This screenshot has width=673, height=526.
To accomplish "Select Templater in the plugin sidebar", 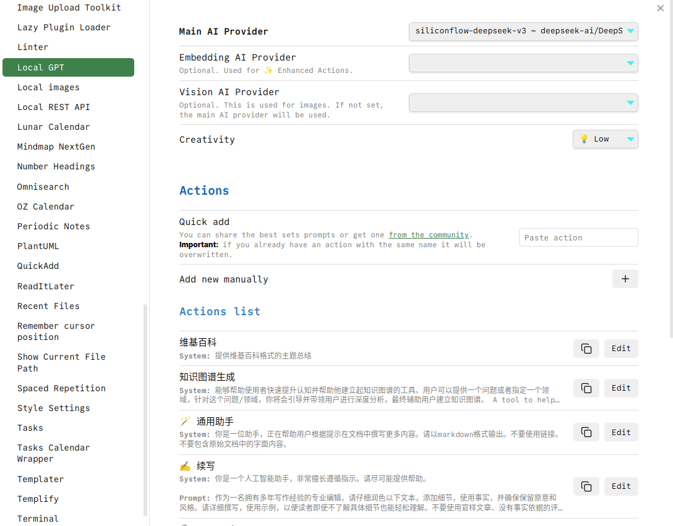I will coord(41,479).
